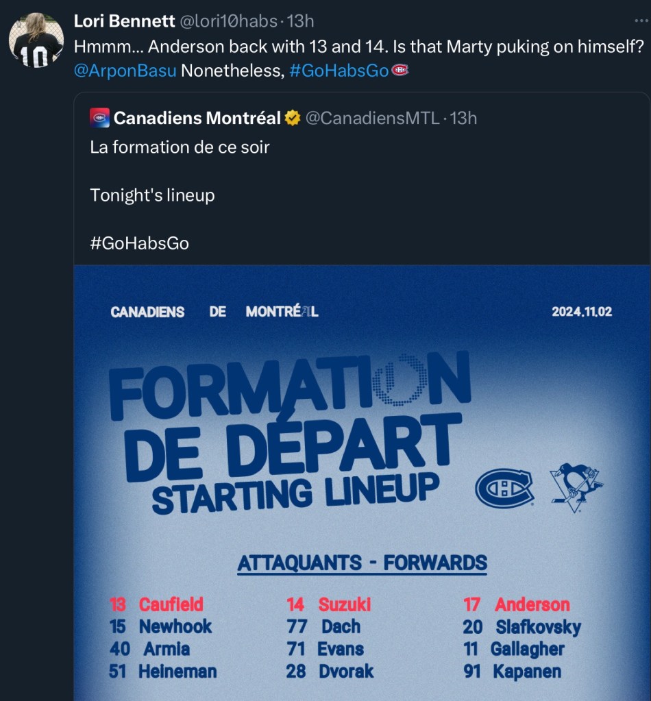The image size is (651, 701).
Task: Click the Canadiens Montréal account name
Action: [x=197, y=118]
